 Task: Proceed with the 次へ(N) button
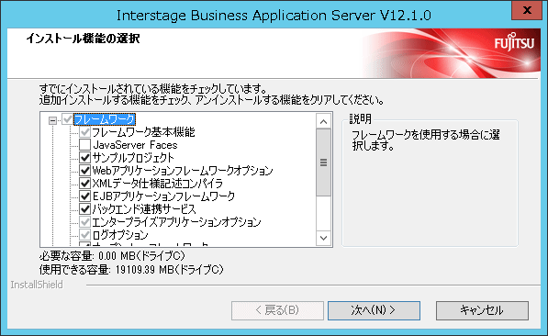click(374, 310)
